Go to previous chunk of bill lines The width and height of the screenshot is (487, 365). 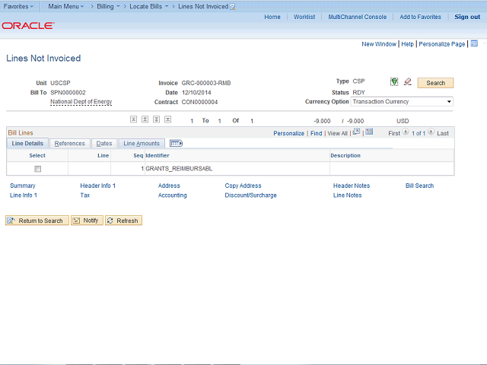[145, 119]
